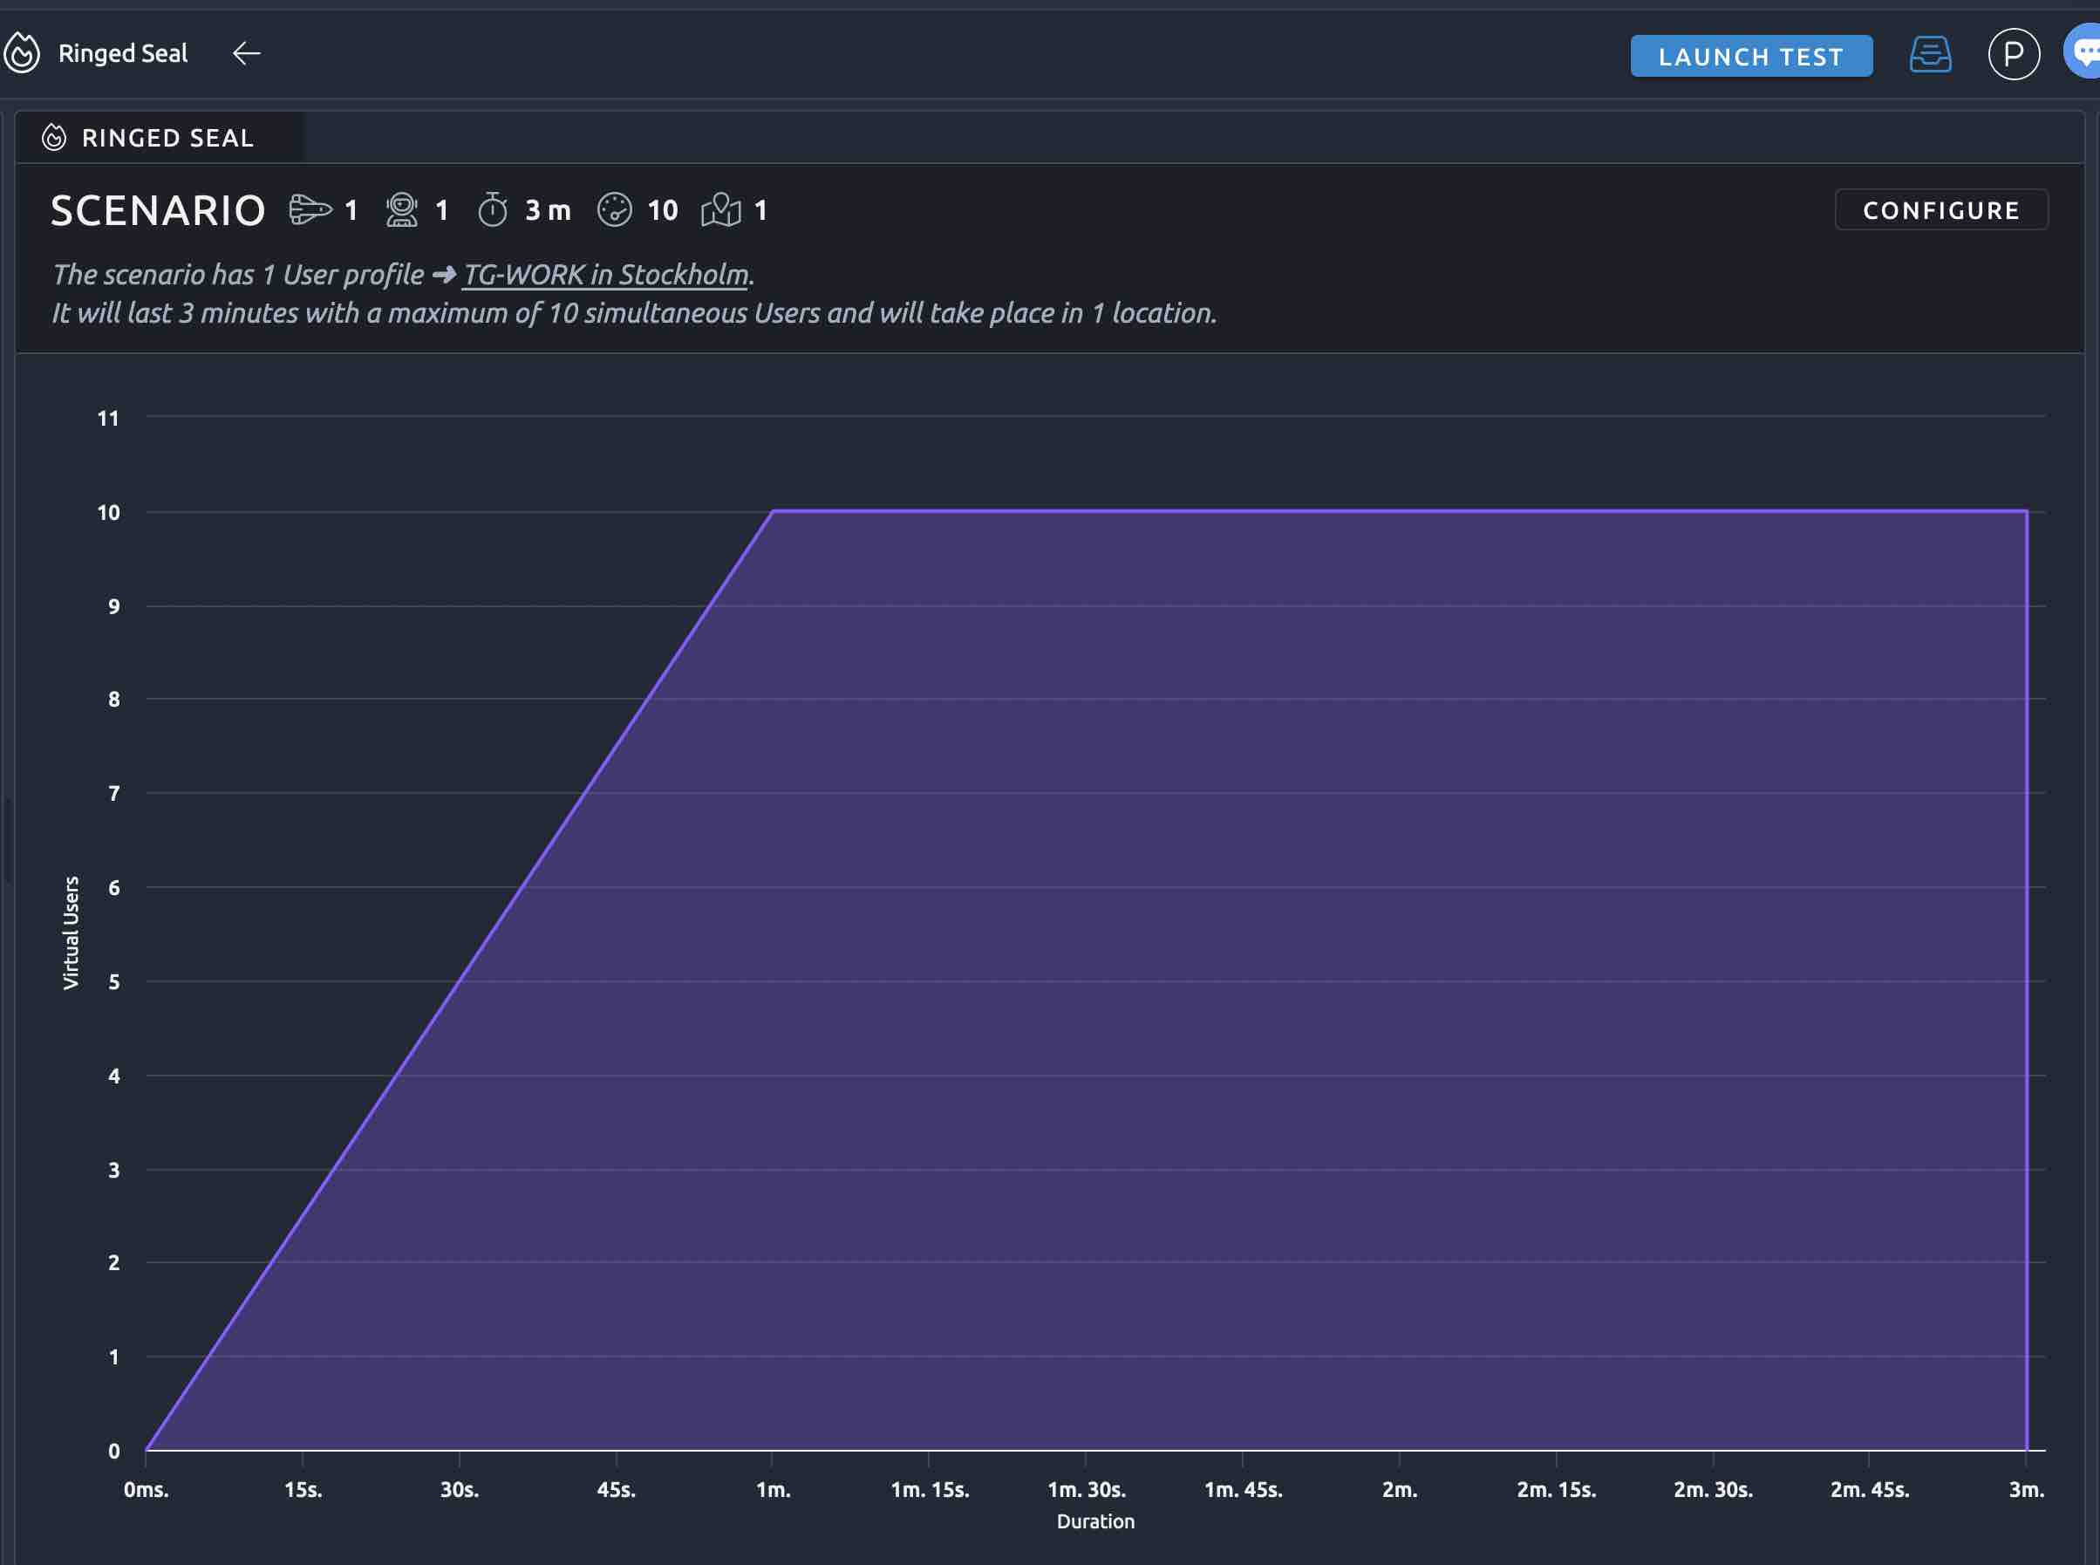Click the gauge max users icon
The height and width of the screenshot is (1565, 2100).
[615, 209]
